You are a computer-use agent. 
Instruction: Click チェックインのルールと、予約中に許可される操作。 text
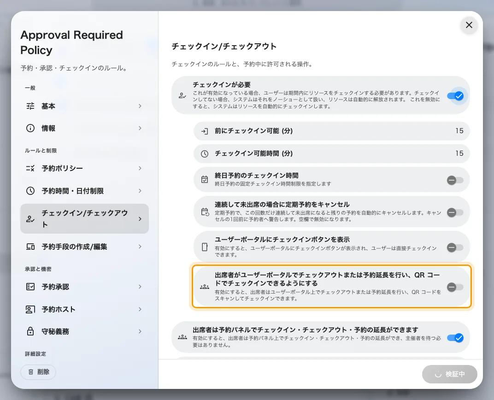tap(243, 64)
